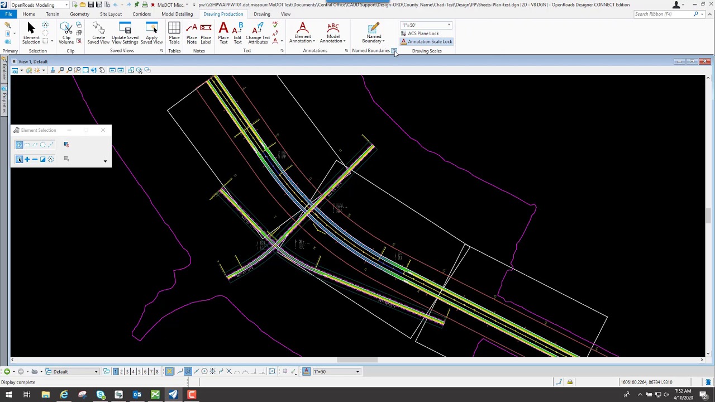Choose the Place Note tool
Screen dimensions: 715x402
(192, 32)
